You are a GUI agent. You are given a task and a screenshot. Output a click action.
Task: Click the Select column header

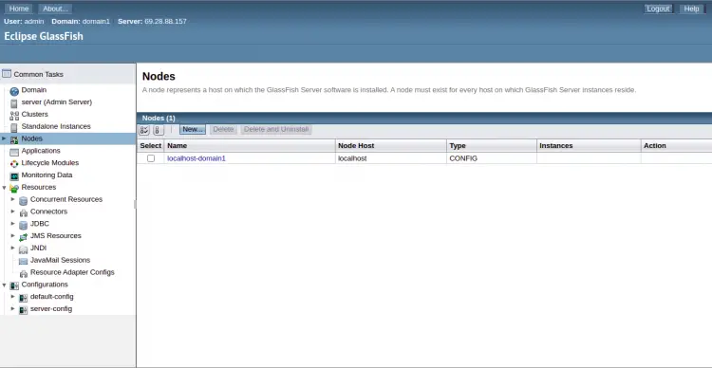coord(151,146)
